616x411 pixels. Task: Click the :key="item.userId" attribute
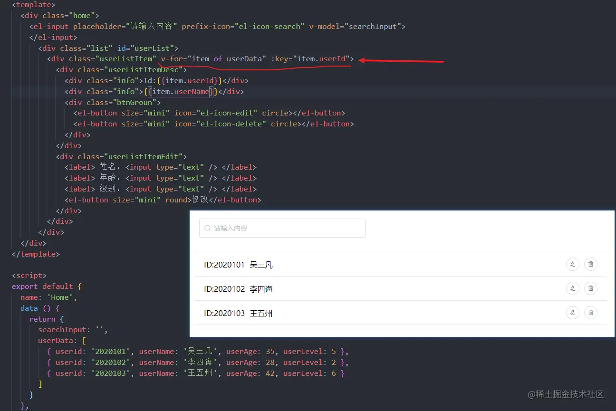pos(310,59)
